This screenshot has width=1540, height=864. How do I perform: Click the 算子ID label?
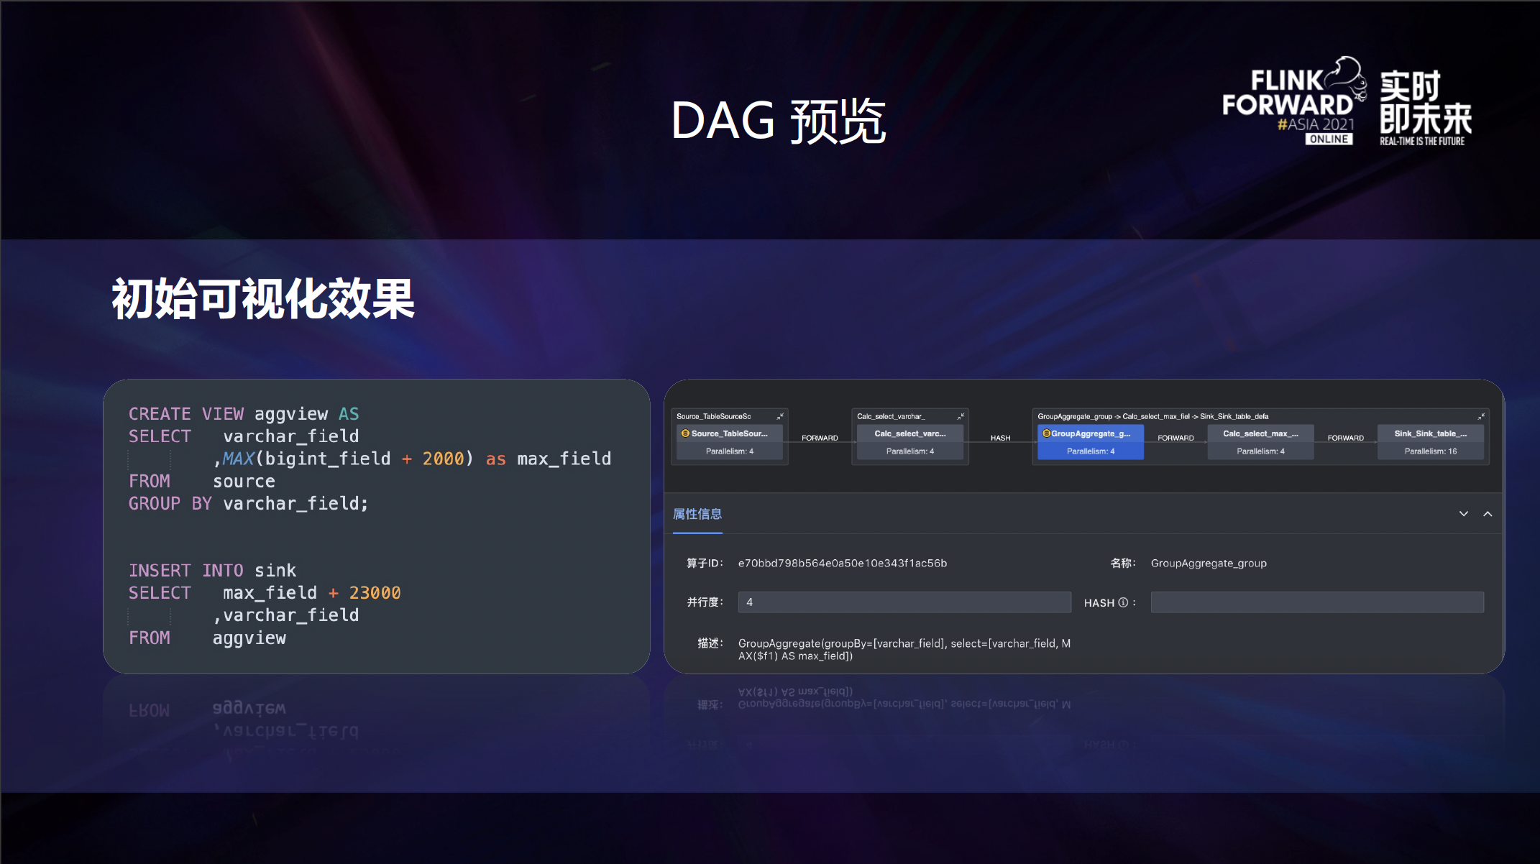pos(705,564)
